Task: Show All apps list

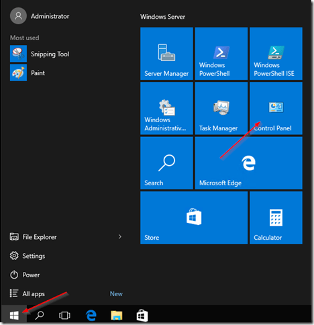Action: tap(28, 293)
